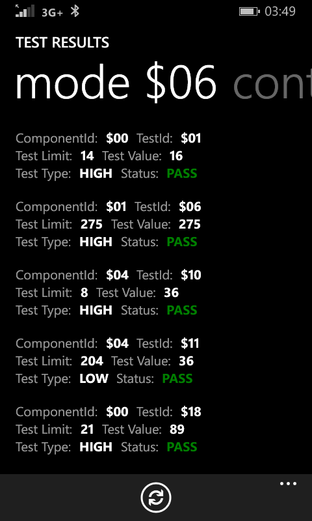Tap the Test Limit 204 value
Screen dimensions: 312x521
tap(92, 361)
